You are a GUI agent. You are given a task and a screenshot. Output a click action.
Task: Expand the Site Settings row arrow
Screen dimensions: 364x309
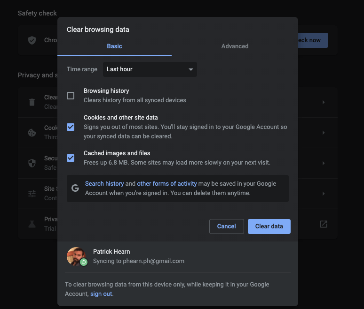point(324,194)
